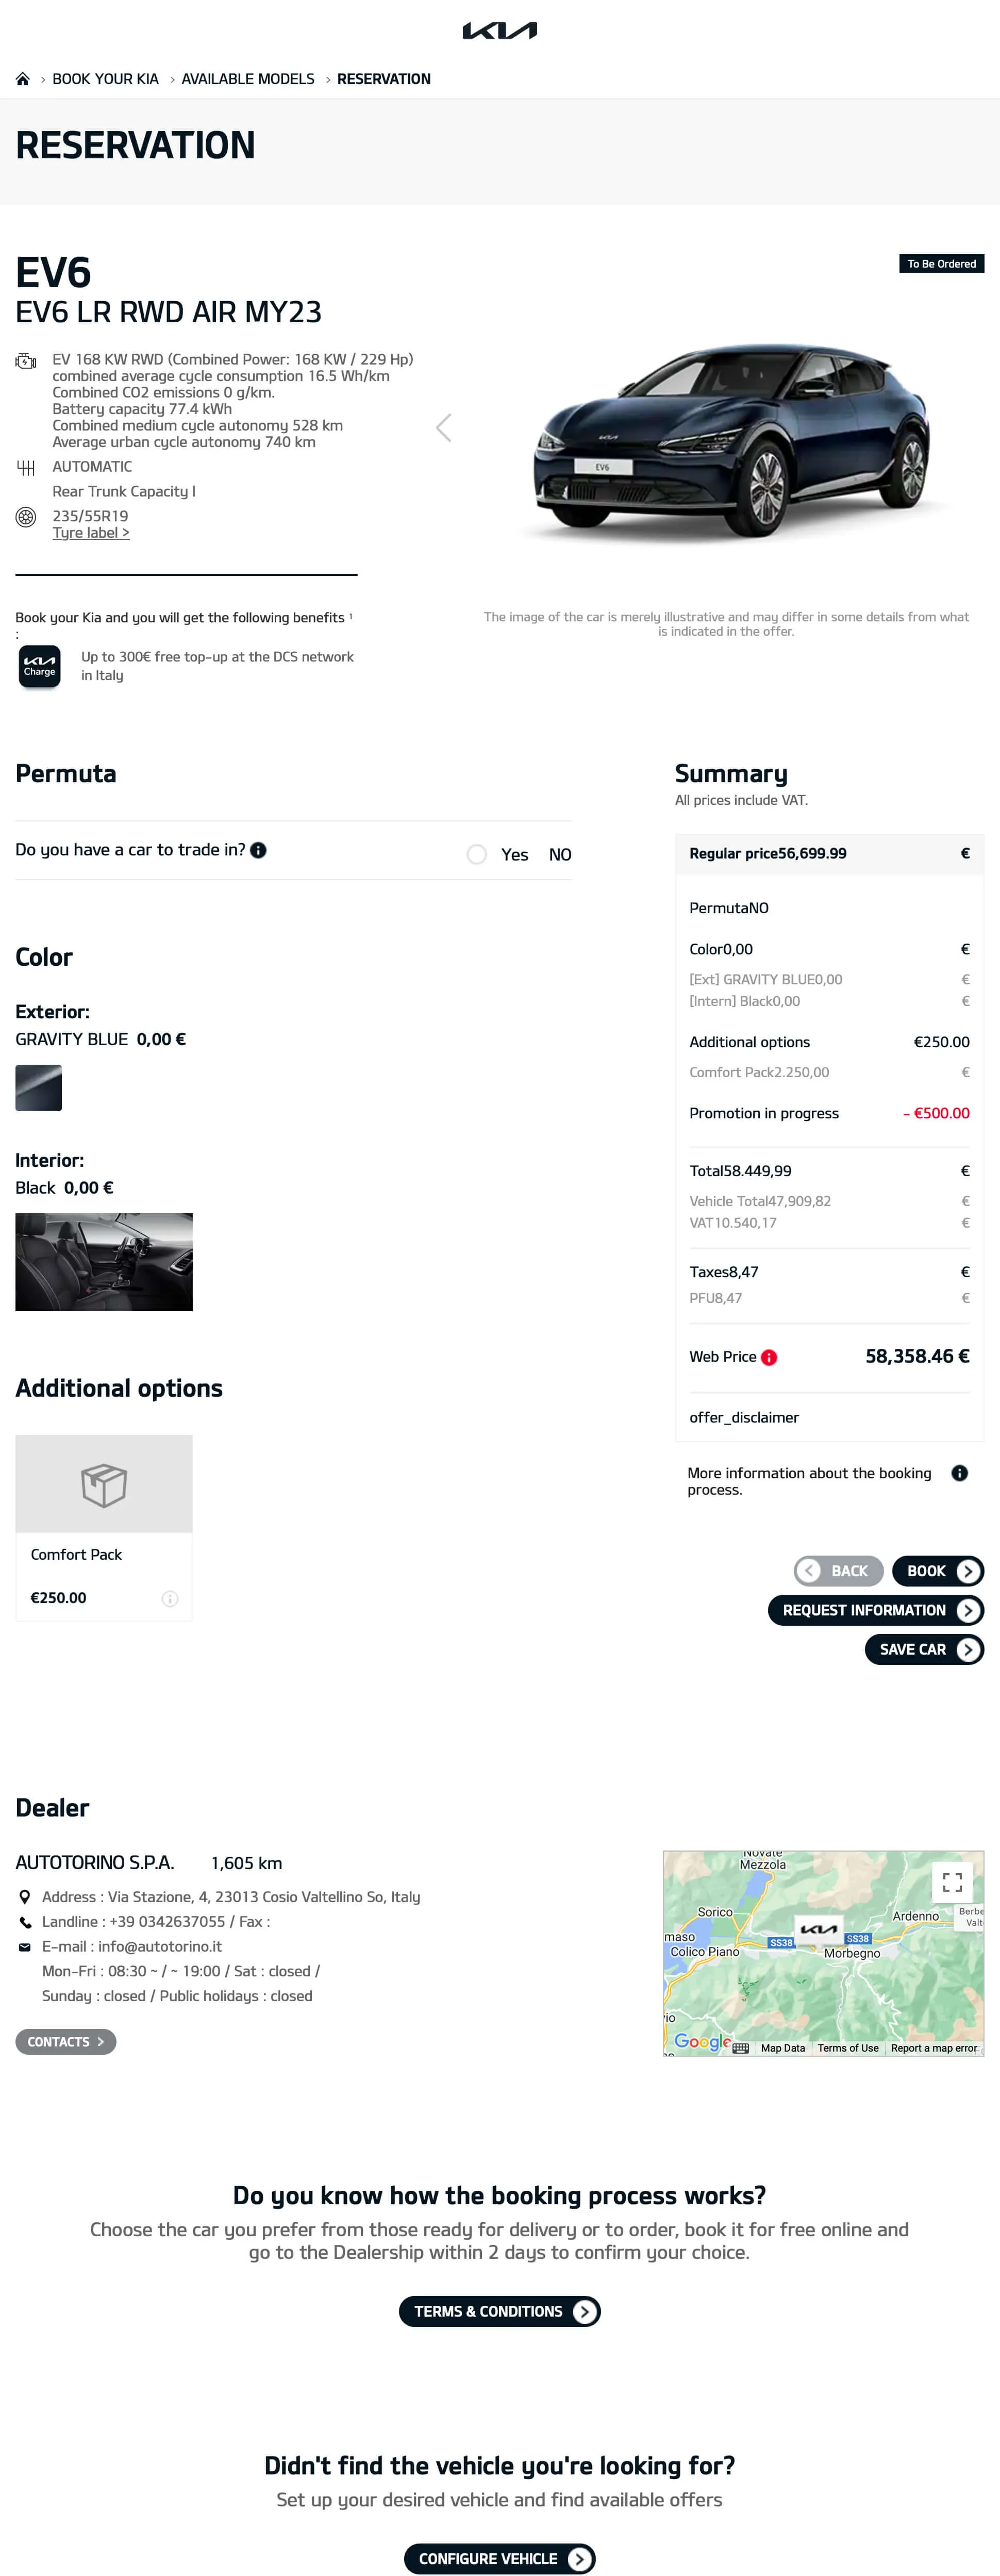Screen dimensions: 1000x2576
Task: Select the Comfort Pack additional option
Action: (103, 1484)
